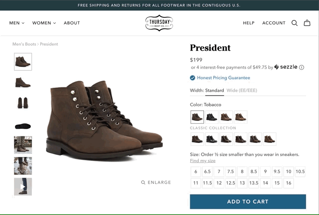This screenshot has height=215, width=319.
Task: View the boot sole thumbnail image
Action: 23,126
